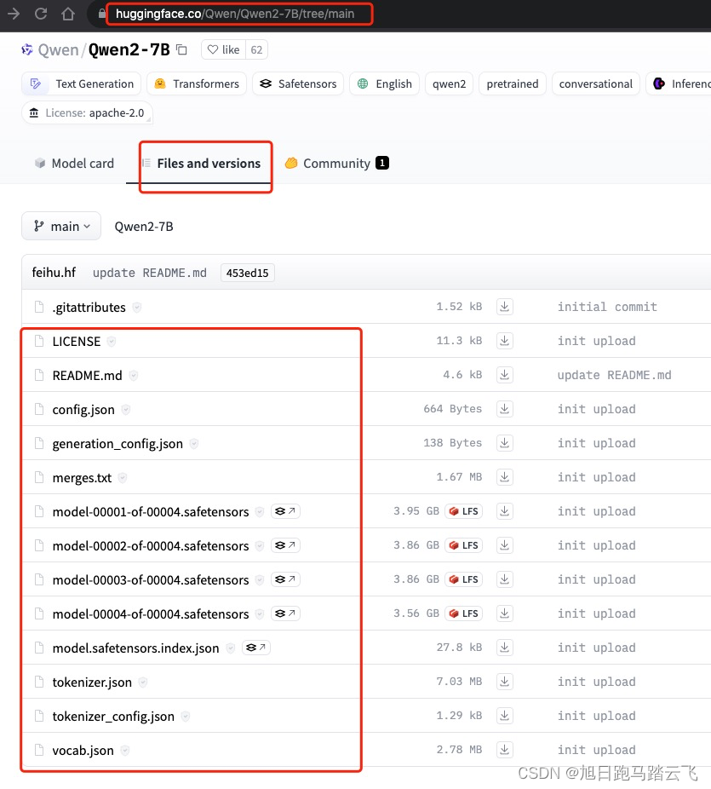The height and width of the screenshot is (789, 711).
Task: Download config.json via its download icon
Action: [505, 409]
